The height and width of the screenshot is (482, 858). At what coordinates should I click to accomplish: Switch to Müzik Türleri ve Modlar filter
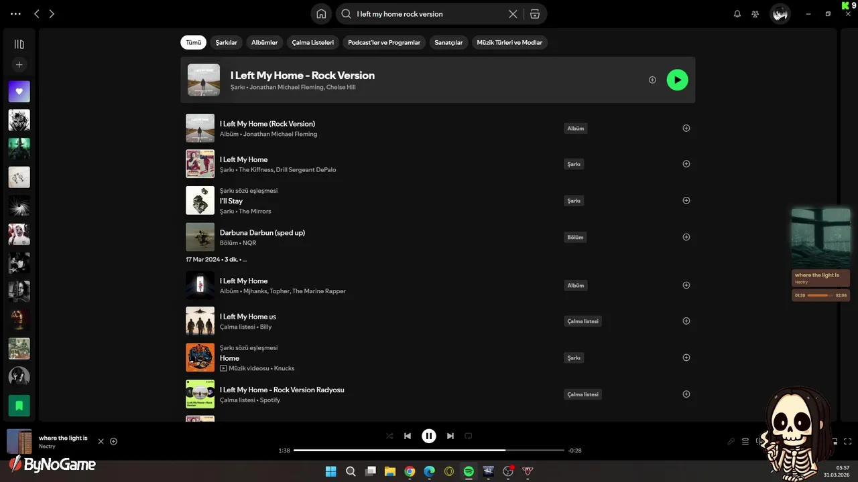pos(509,42)
